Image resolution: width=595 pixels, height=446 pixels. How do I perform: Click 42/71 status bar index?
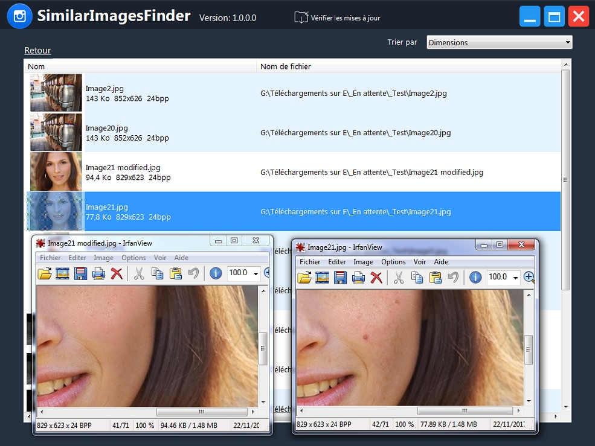[381, 424]
